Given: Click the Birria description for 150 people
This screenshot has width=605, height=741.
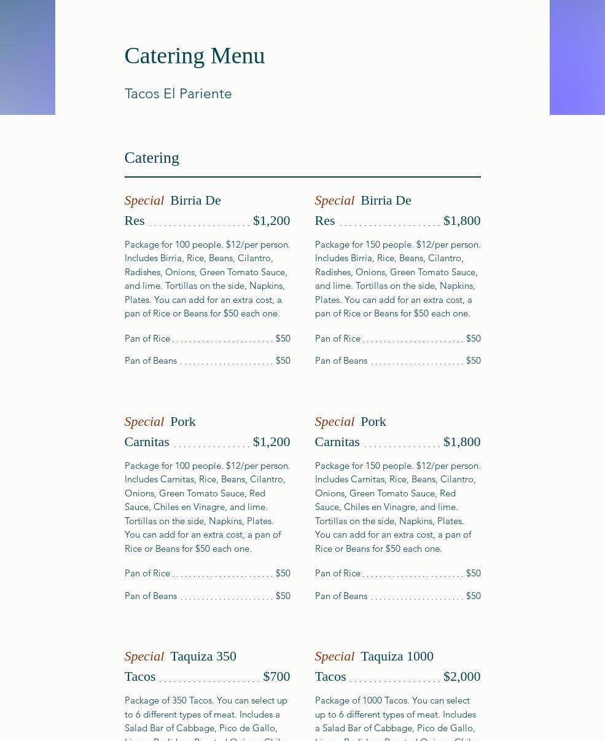Looking at the screenshot, I should (397, 279).
